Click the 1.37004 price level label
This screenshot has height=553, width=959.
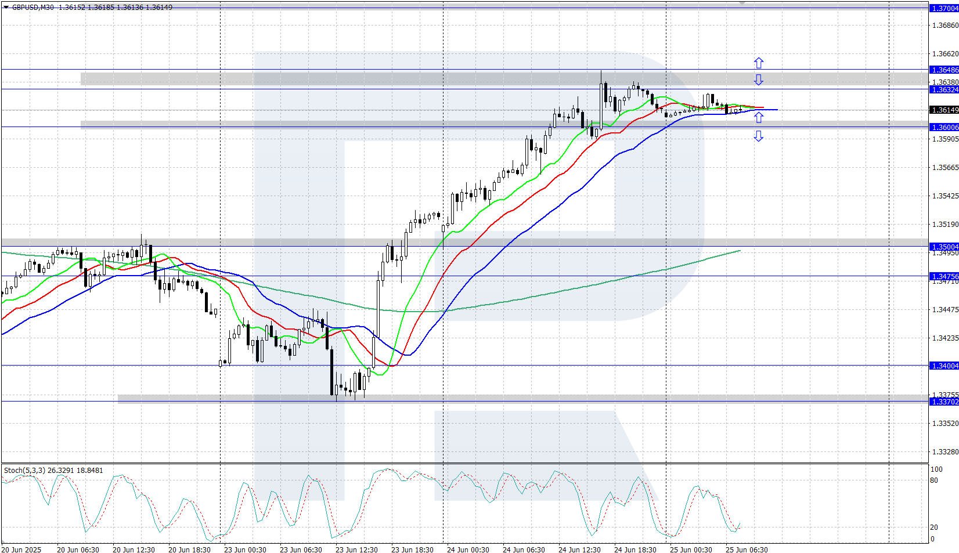[x=944, y=9]
